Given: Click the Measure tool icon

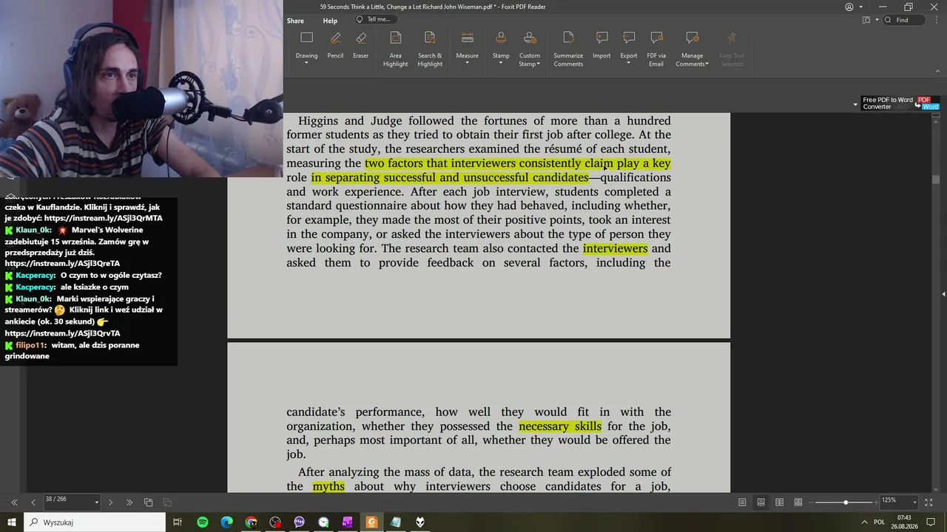Looking at the screenshot, I should pyautogui.click(x=467, y=38).
